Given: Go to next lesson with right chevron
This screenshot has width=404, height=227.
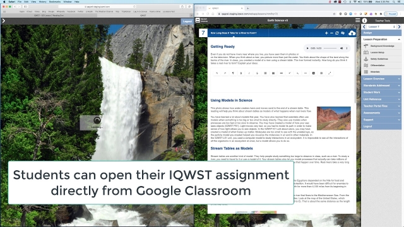Looking at the screenshot, I should (x=399, y=26).
